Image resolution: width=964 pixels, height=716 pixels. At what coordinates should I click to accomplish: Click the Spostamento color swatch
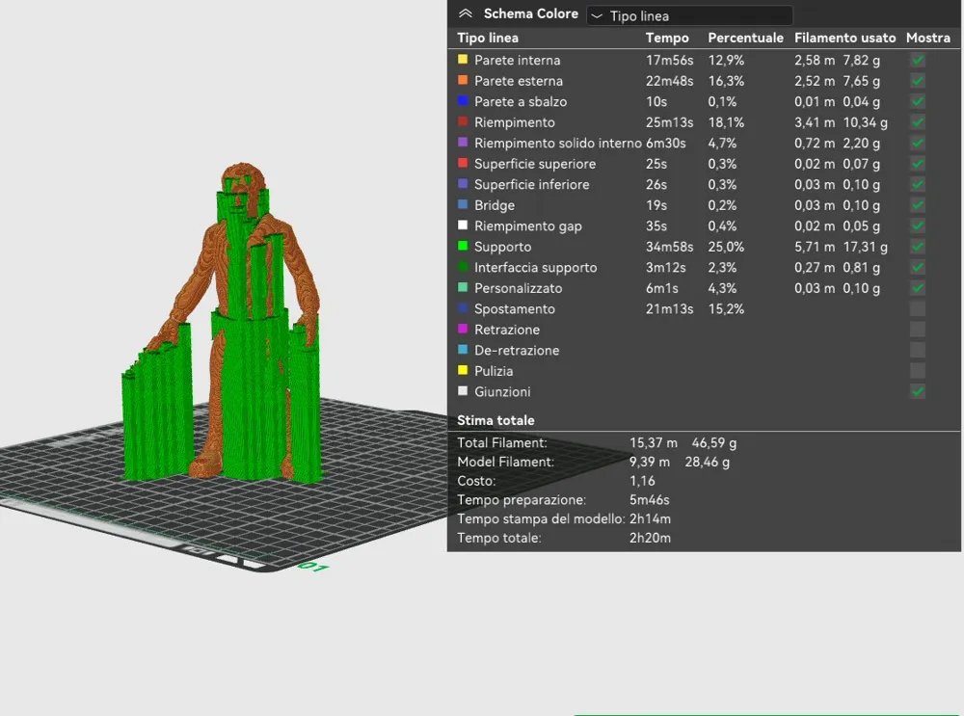463,308
